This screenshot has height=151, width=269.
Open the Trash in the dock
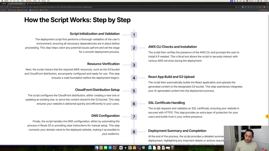click(x=172, y=148)
